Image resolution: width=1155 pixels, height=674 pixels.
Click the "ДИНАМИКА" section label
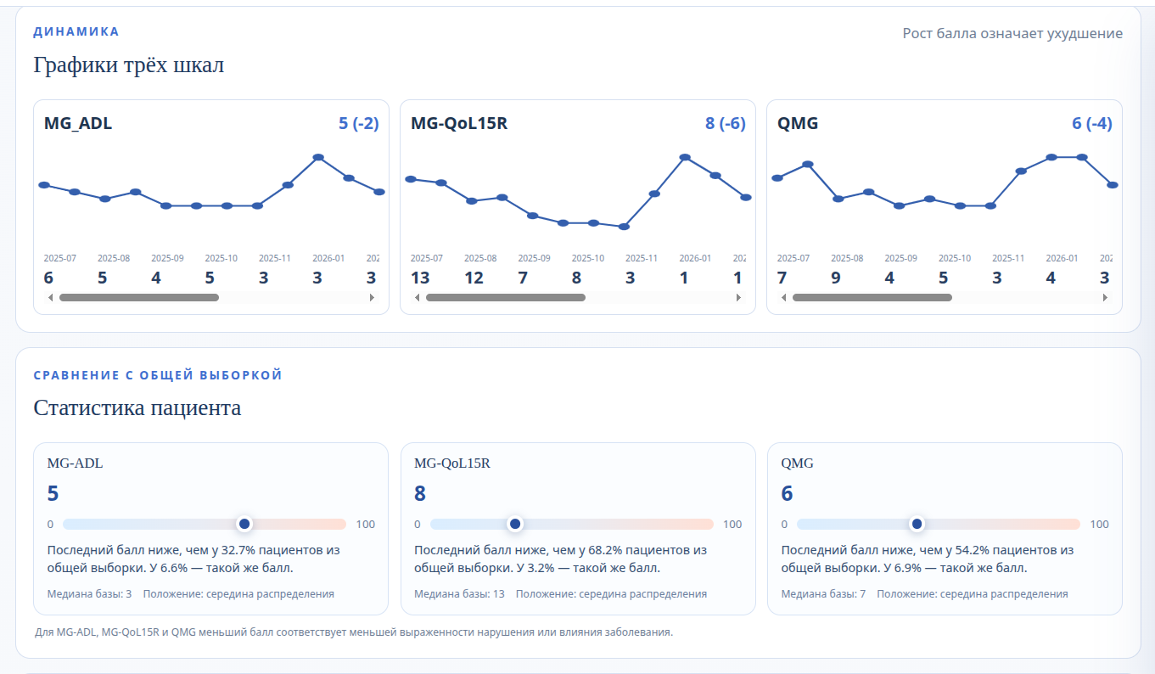click(76, 31)
